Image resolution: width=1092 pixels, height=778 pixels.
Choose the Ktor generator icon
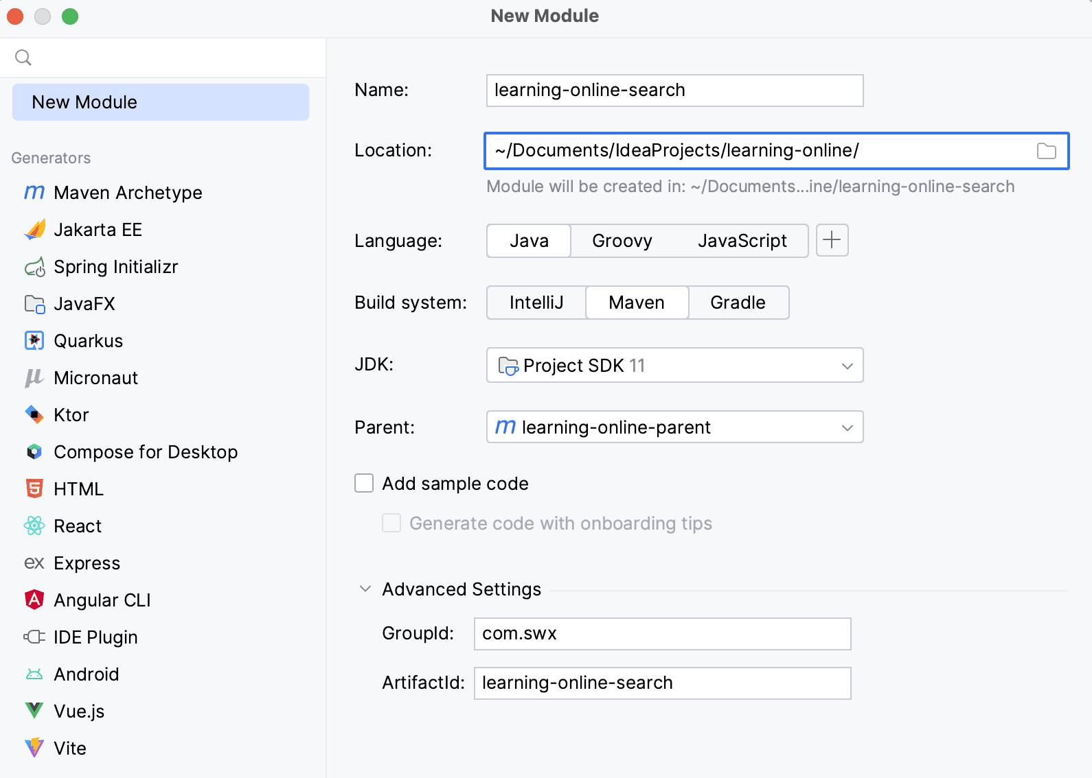click(34, 415)
